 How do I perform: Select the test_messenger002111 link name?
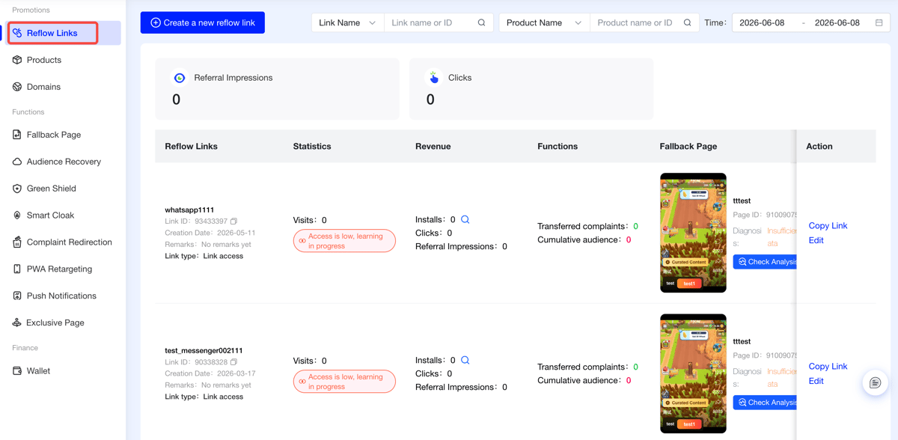coord(204,350)
